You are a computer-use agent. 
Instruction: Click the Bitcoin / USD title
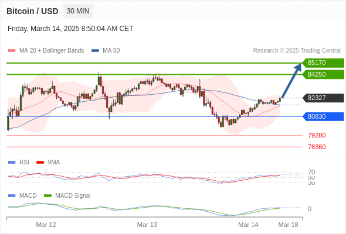[x=32, y=11]
